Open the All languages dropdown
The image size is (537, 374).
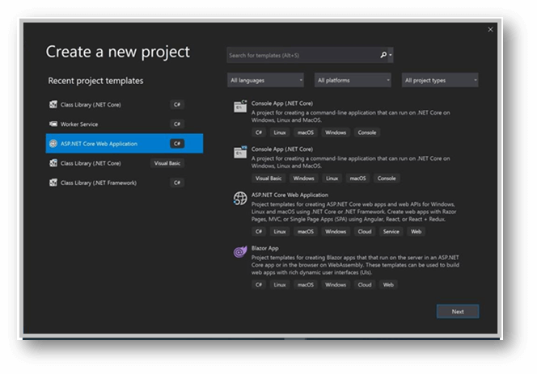(265, 80)
